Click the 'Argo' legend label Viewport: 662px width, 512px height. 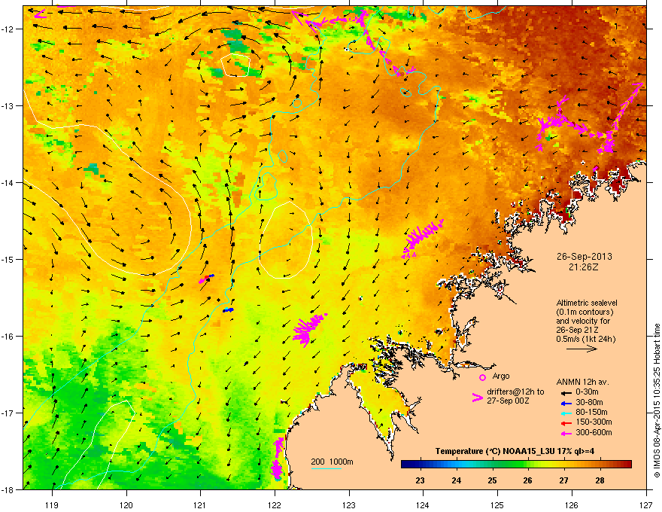(501, 376)
